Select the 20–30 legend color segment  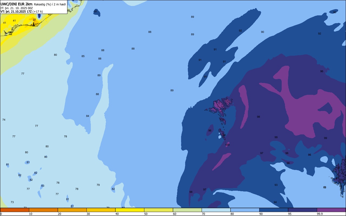tap(72, 210)
